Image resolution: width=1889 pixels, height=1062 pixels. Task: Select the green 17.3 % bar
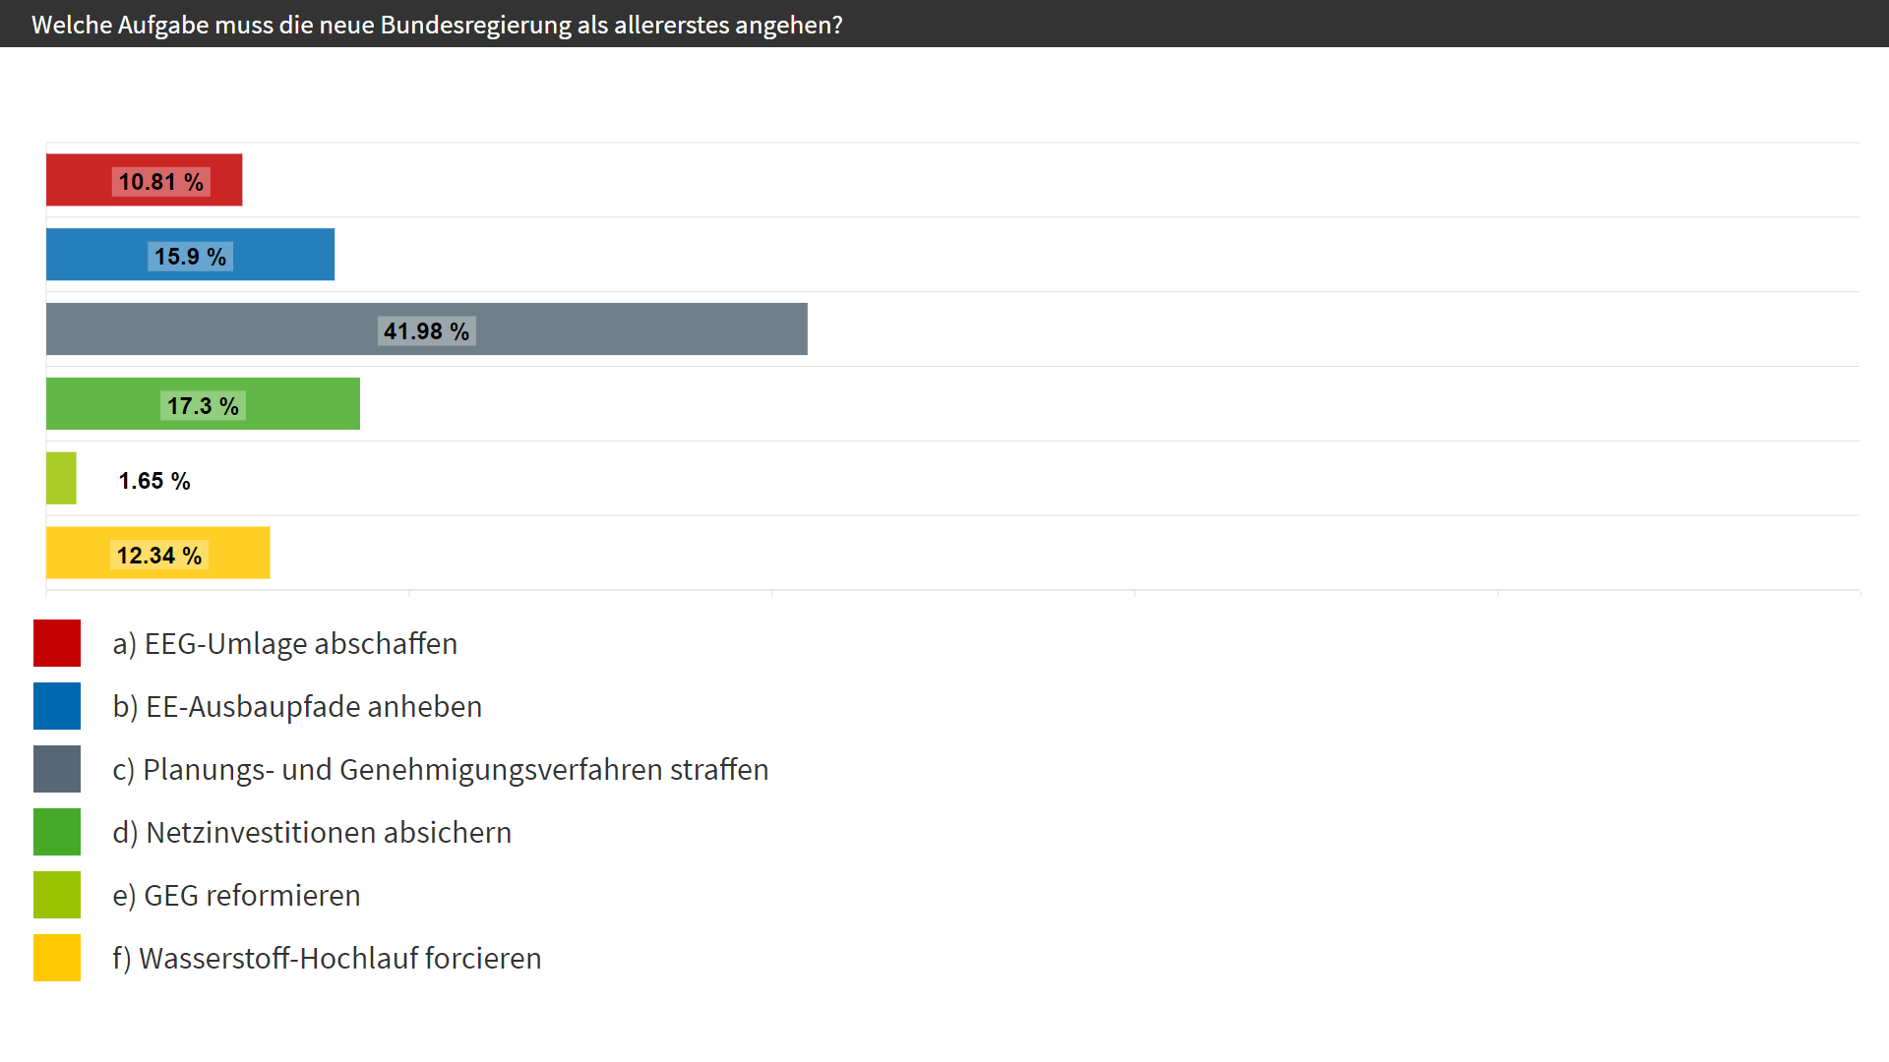(203, 404)
